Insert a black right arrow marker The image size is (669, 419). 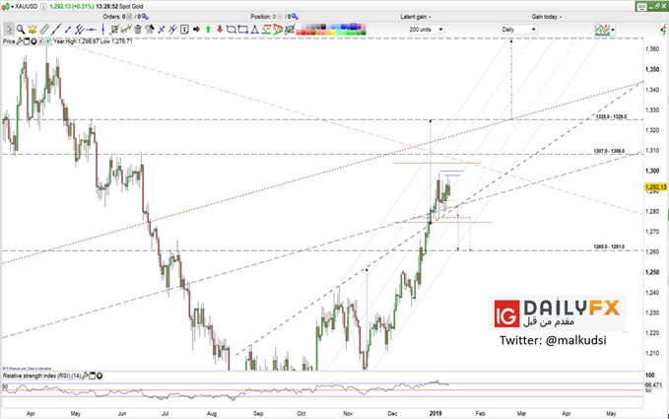[196, 29]
